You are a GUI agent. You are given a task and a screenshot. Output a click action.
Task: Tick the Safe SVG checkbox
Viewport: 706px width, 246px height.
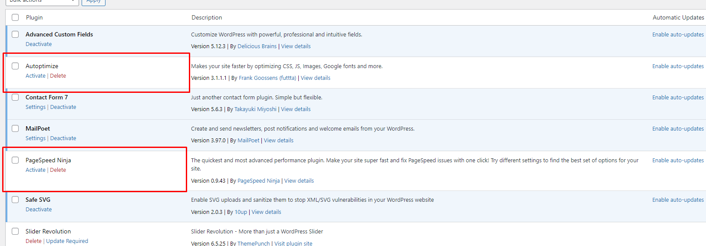point(15,200)
